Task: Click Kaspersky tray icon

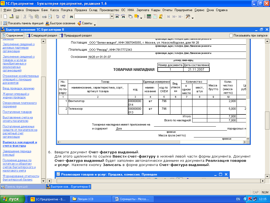Action: click(x=250, y=199)
